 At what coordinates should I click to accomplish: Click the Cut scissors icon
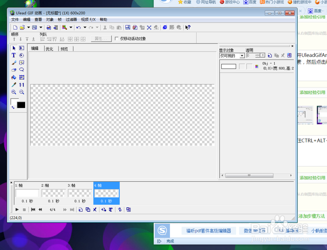tap(105, 27)
